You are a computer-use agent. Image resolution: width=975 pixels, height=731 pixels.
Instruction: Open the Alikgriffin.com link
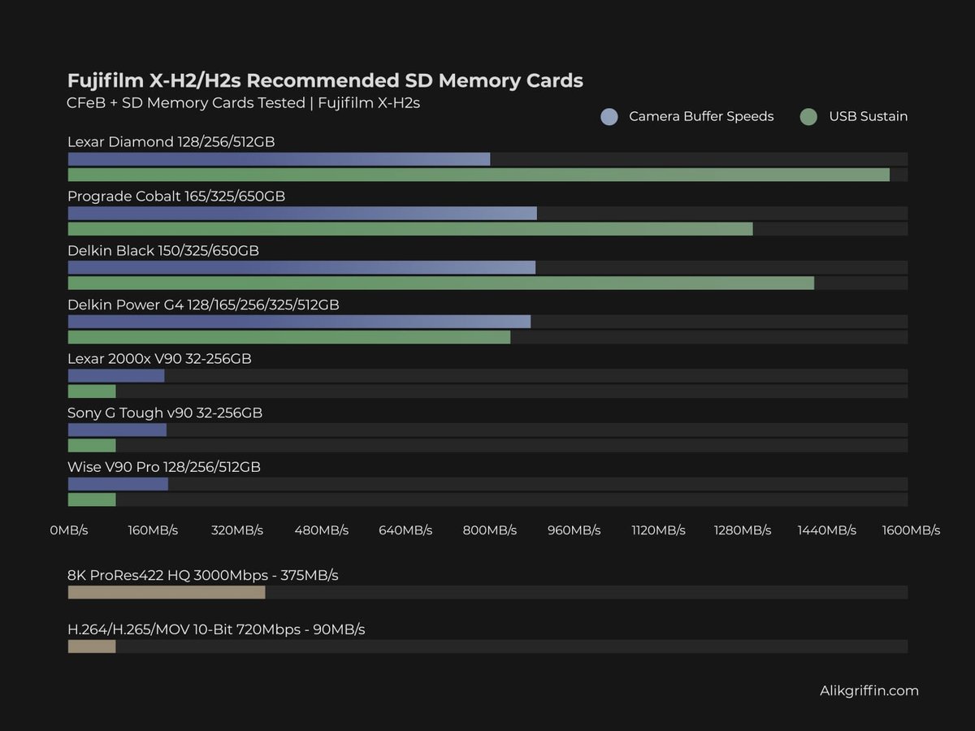click(869, 690)
